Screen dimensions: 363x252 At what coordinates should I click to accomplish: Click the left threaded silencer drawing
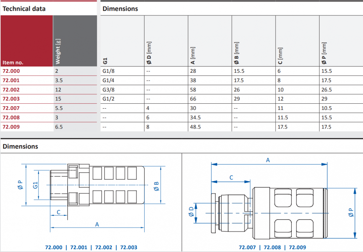pos(97,185)
